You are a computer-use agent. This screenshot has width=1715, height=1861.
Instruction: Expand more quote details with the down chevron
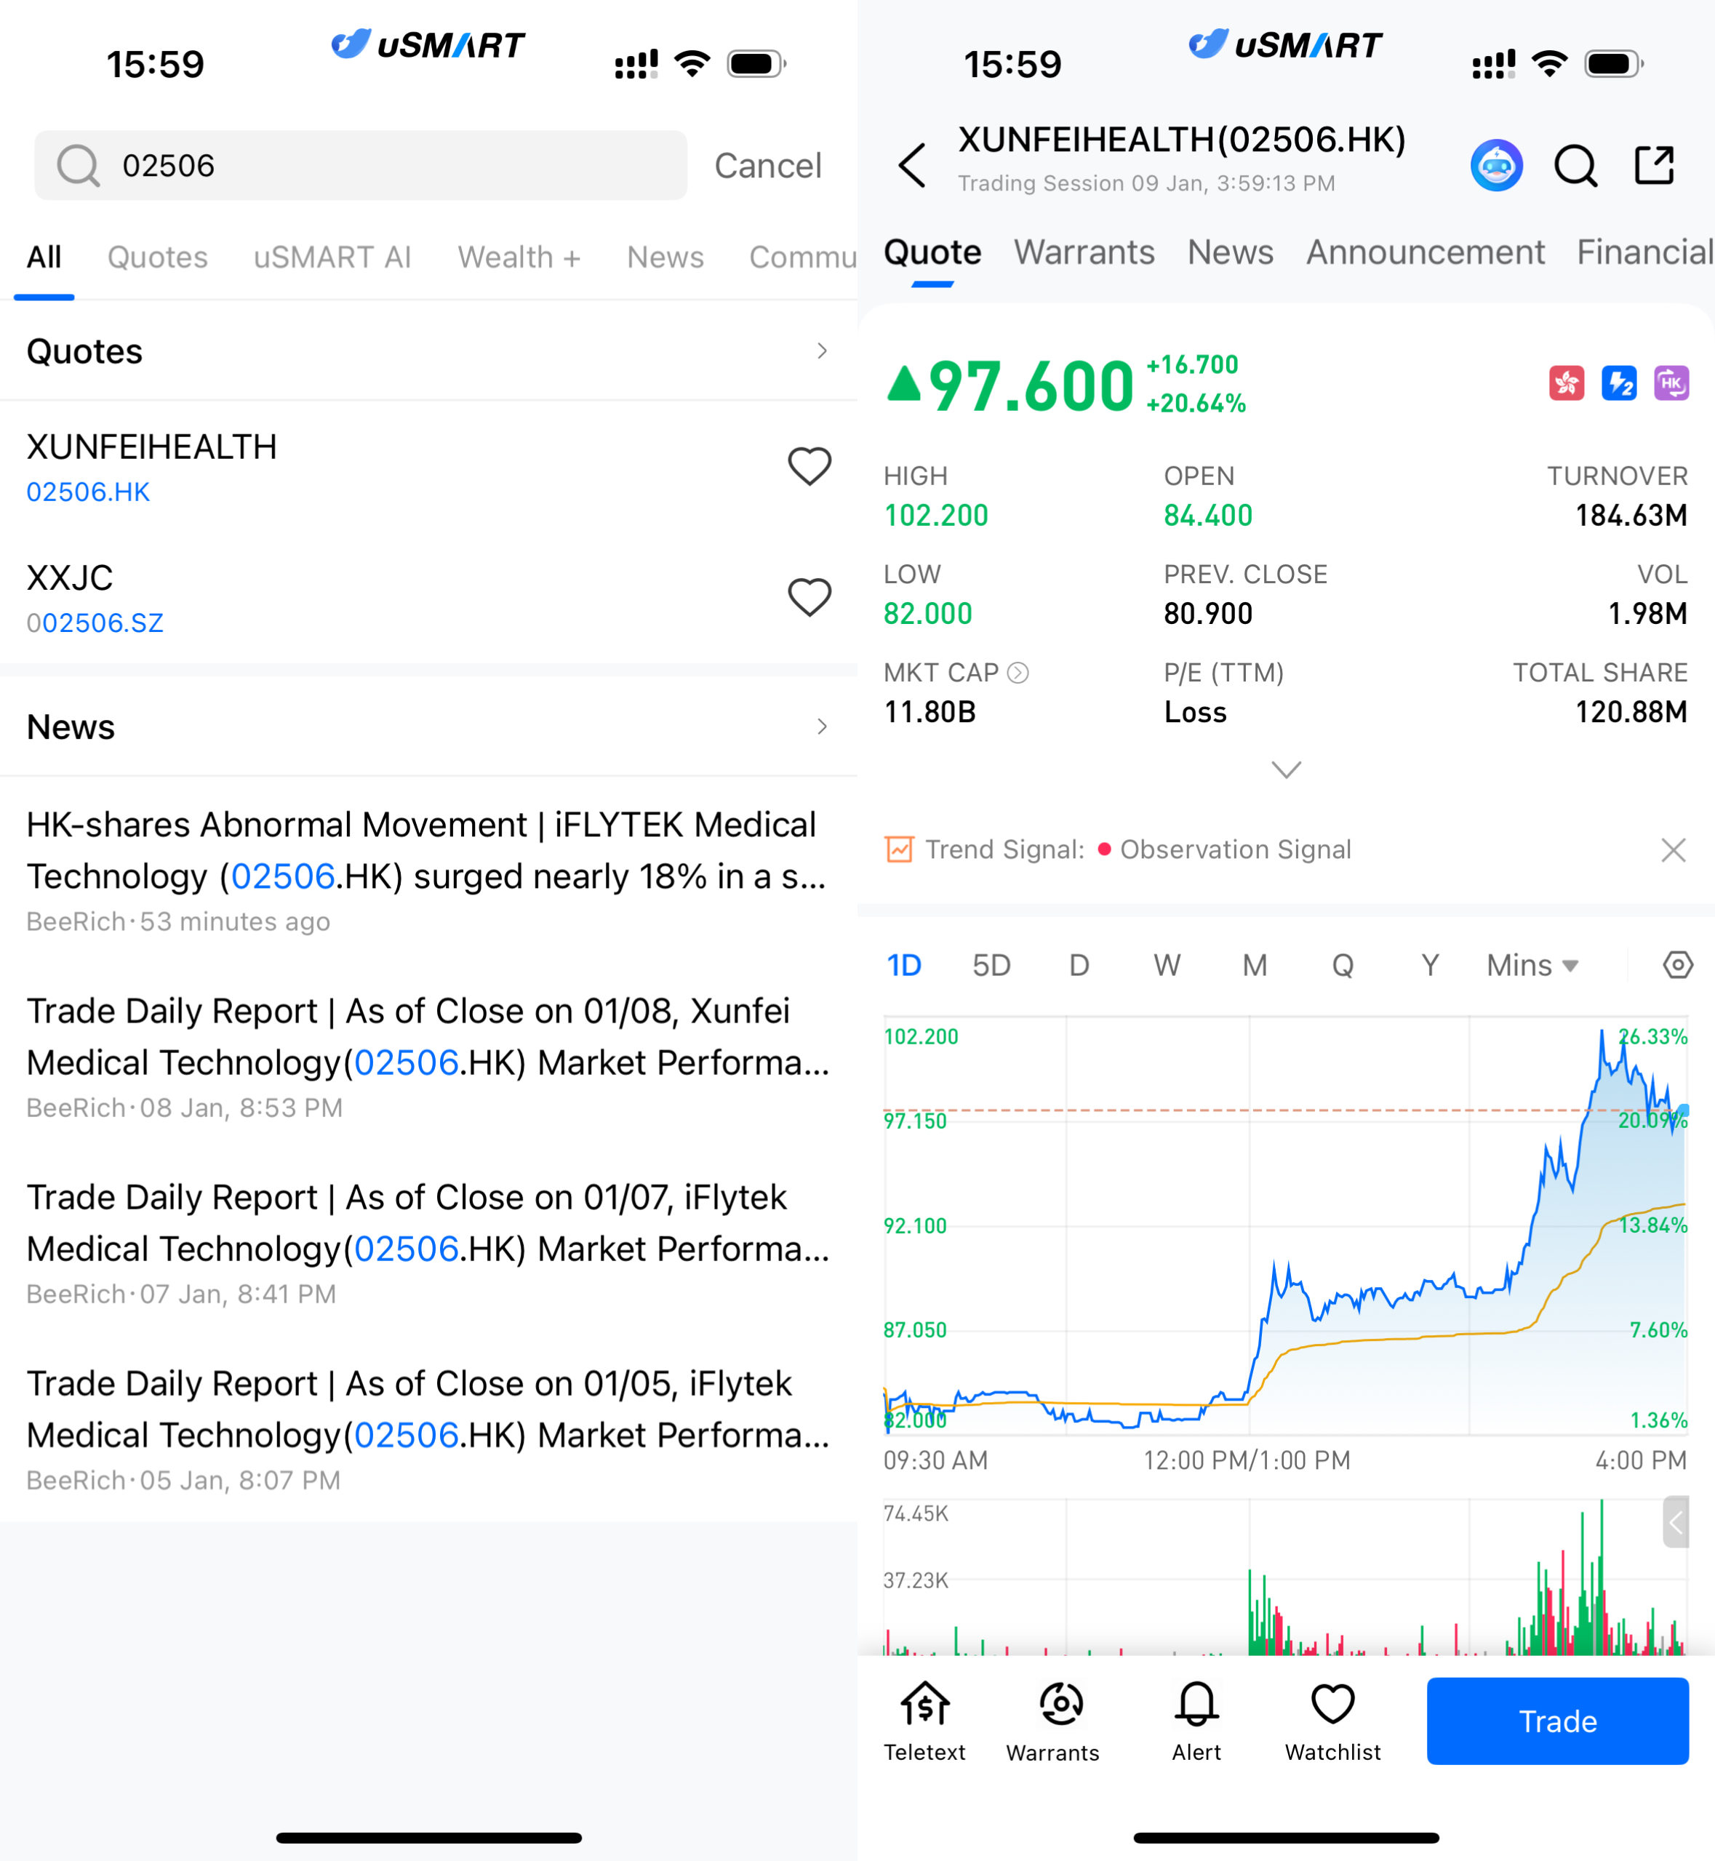click(x=1285, y=769)
